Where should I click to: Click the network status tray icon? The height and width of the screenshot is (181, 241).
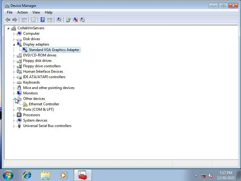203,175
